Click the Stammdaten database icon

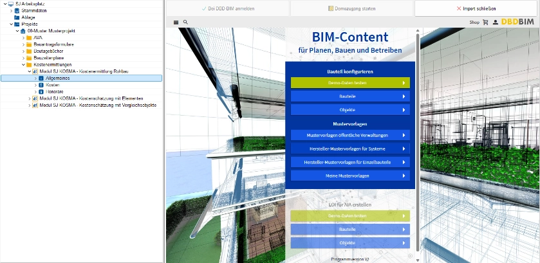coord(17,10)
